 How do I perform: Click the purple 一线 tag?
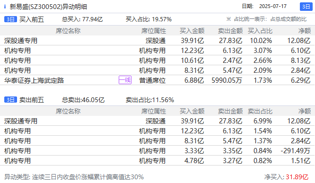[x=125, y=80]
